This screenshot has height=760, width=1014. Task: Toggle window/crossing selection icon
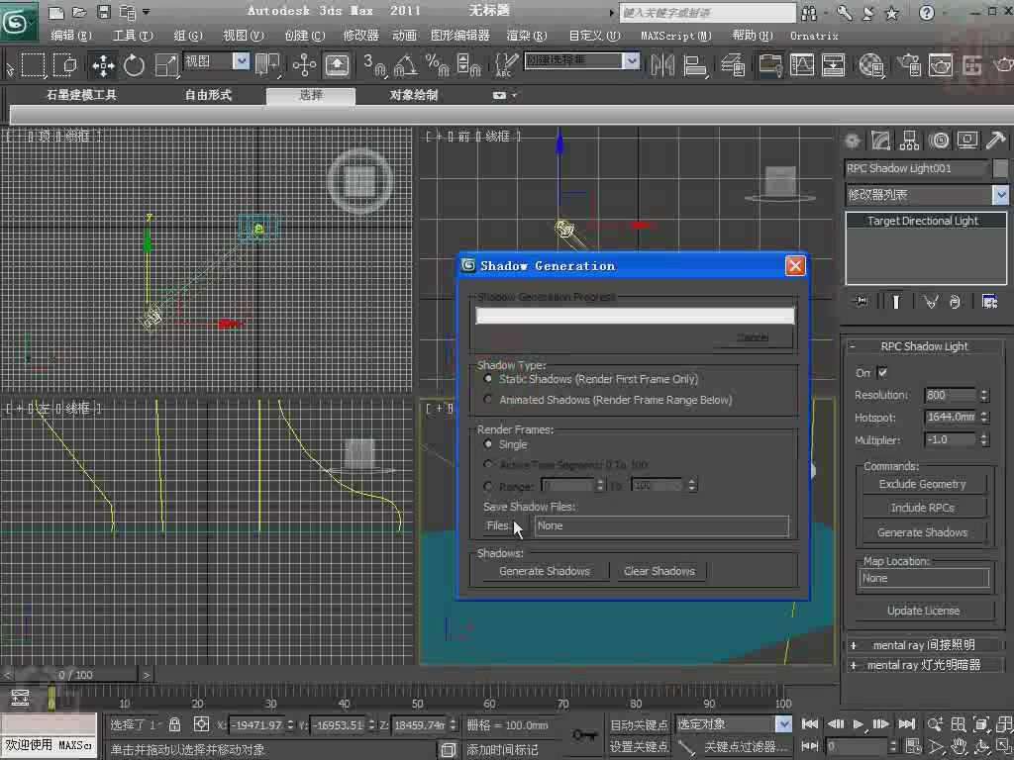[64, 64]
